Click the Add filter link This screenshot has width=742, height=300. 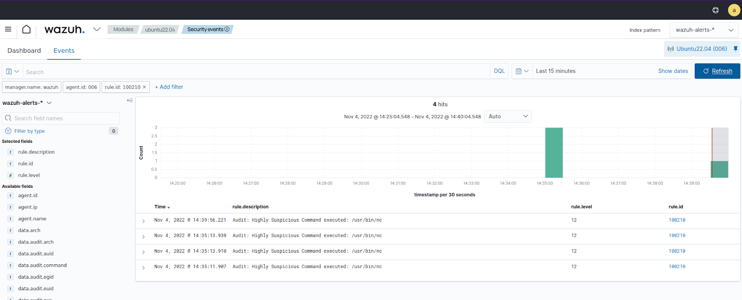point(169,87)
